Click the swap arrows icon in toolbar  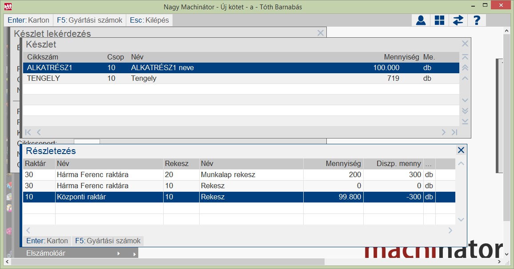click(458, 20)
